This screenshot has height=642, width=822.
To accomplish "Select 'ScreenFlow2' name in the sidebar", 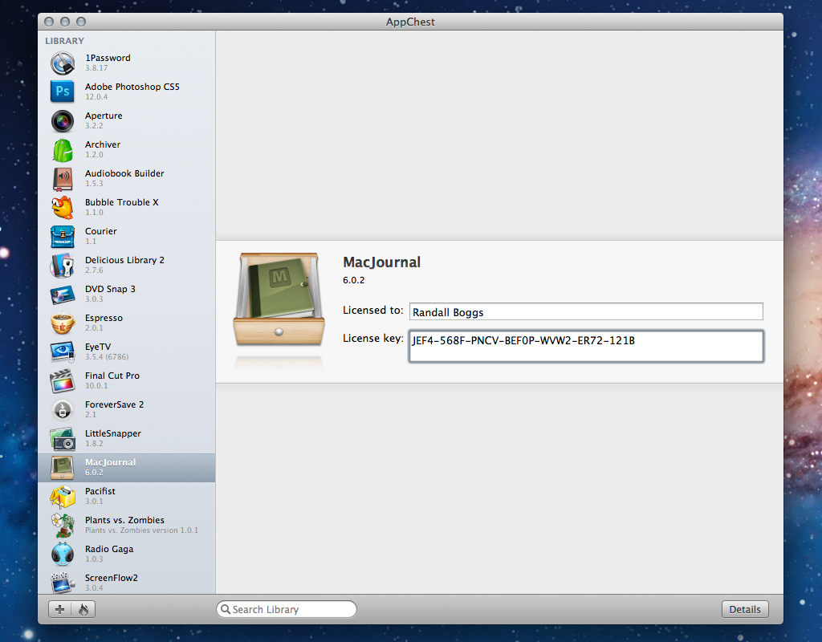I will click(x=111, y=578).
